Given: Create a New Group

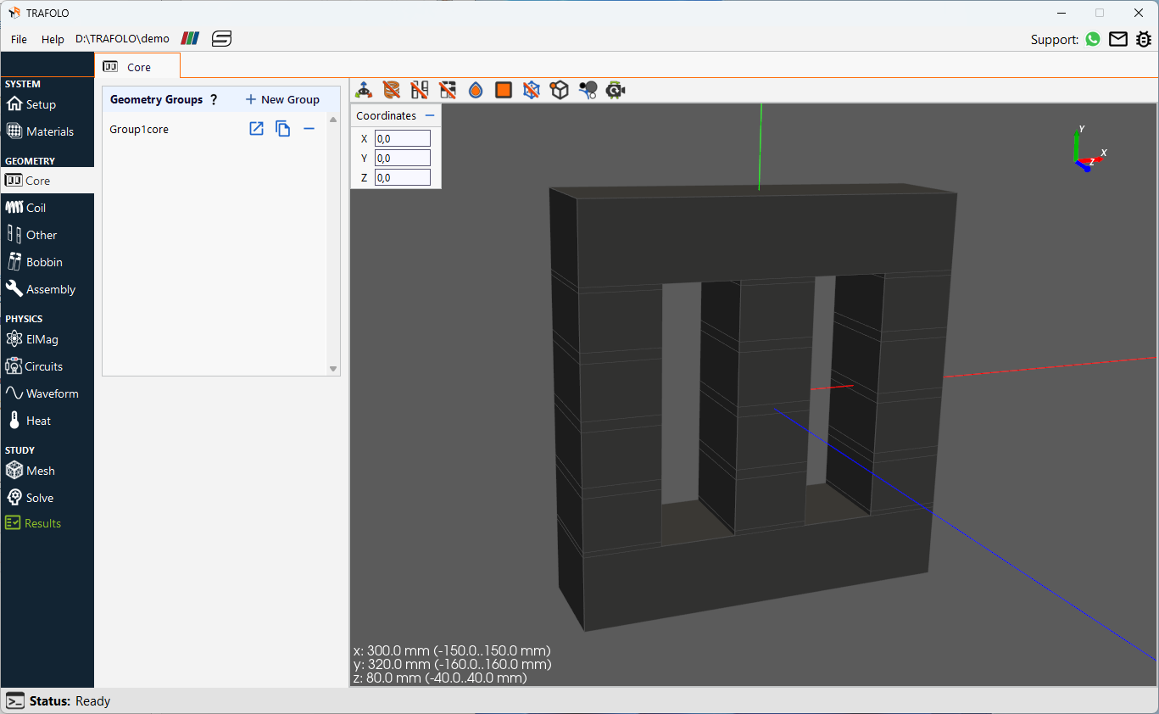Looking at the screenshot, I should pyautogui.click(x=282, y=99).
